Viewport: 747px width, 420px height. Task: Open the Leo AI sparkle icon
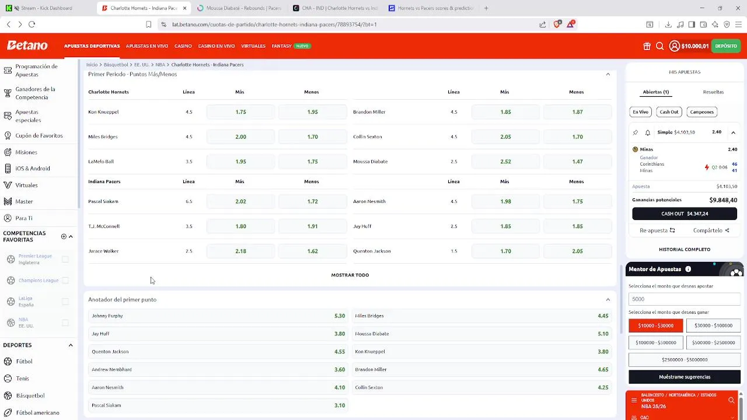click(x=715, y=24)
